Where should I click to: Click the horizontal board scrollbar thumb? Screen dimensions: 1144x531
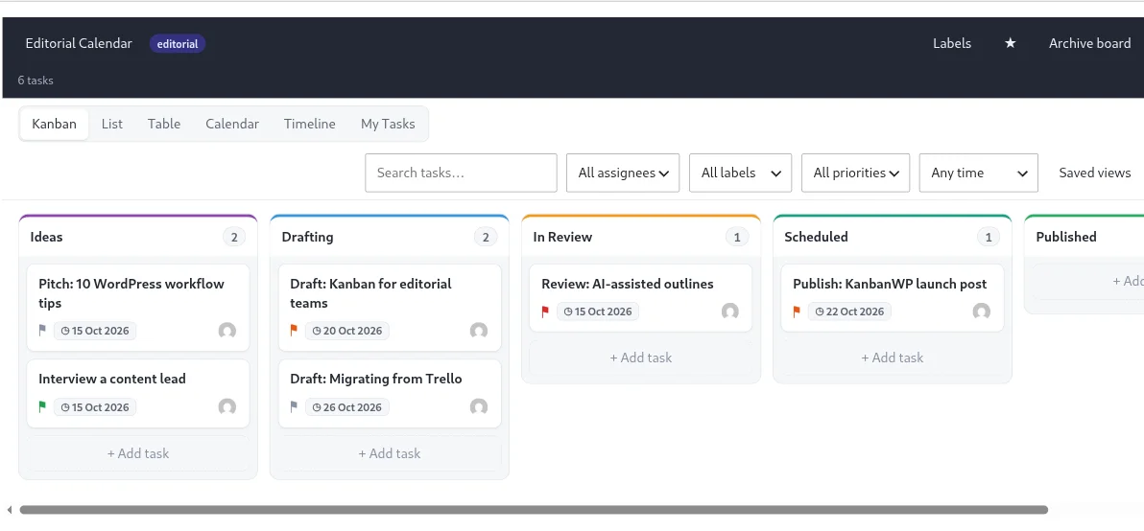pos(534,510)
